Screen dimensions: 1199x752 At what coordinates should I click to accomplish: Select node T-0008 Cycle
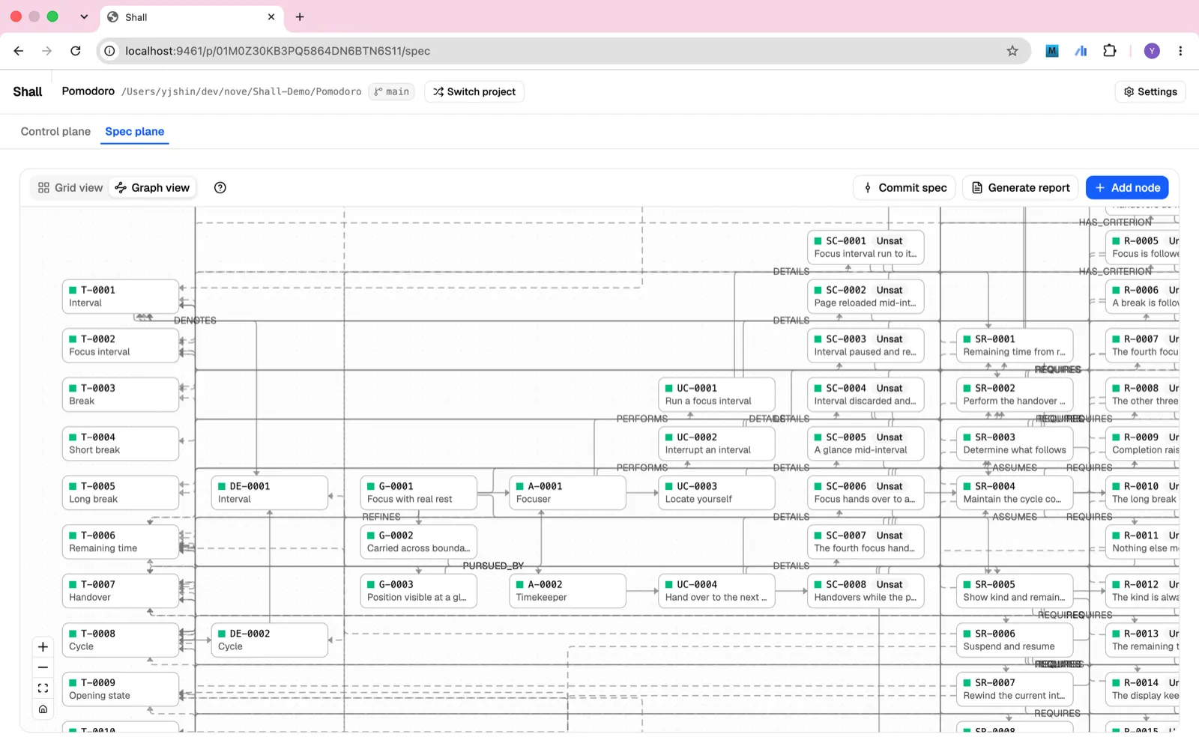coord(121,640)
